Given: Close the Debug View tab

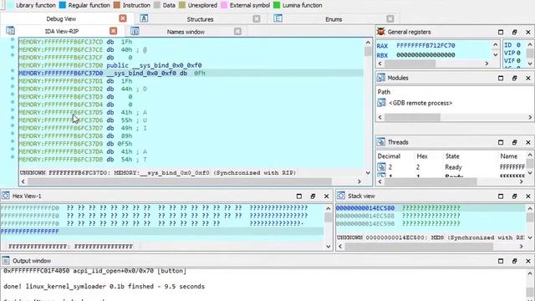Looking at the screenshot, I should pos(123,18).
